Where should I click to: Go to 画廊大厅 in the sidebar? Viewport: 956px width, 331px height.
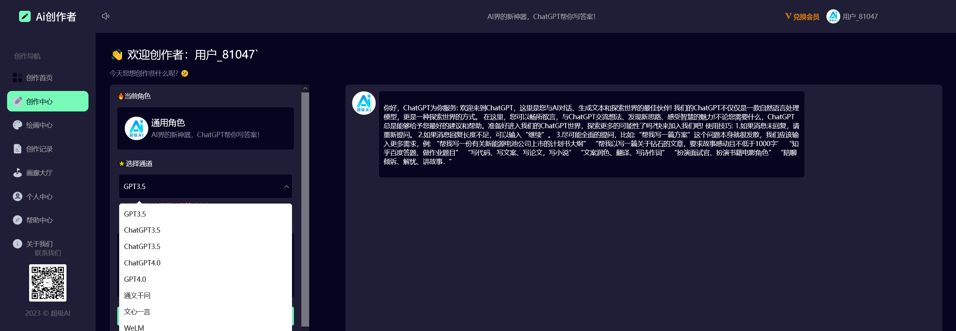coord(39,173)
